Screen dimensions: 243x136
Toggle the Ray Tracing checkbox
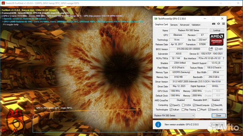183,109
